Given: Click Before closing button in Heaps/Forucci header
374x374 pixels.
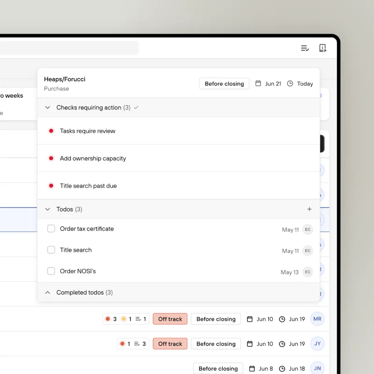Looking at the screenshot, I should (224, 84).
